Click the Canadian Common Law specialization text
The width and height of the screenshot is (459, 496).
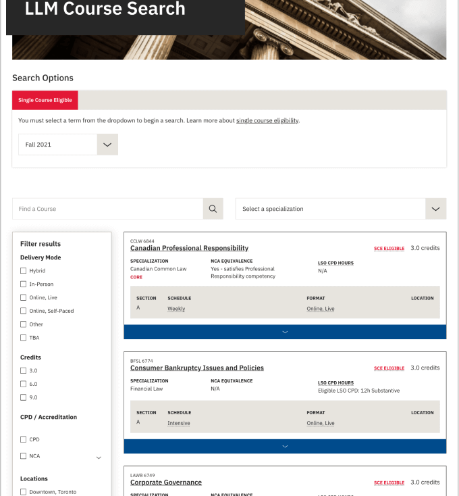click(158, 269)
